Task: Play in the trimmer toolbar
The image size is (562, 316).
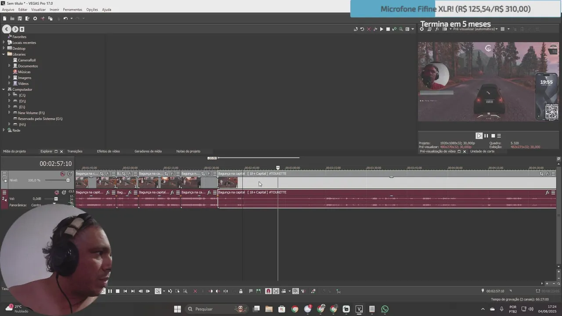Action: (382, 29)
